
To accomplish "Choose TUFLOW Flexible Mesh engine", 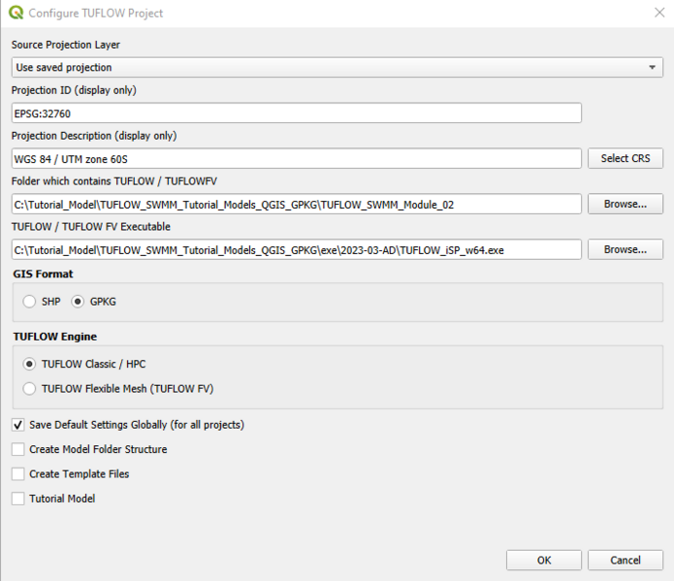I will pos(29,388).
